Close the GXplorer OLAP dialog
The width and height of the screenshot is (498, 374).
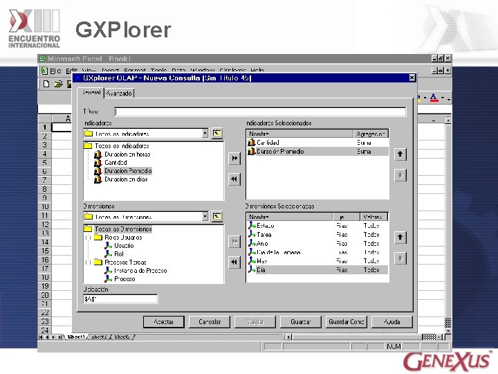click(412, 78)
